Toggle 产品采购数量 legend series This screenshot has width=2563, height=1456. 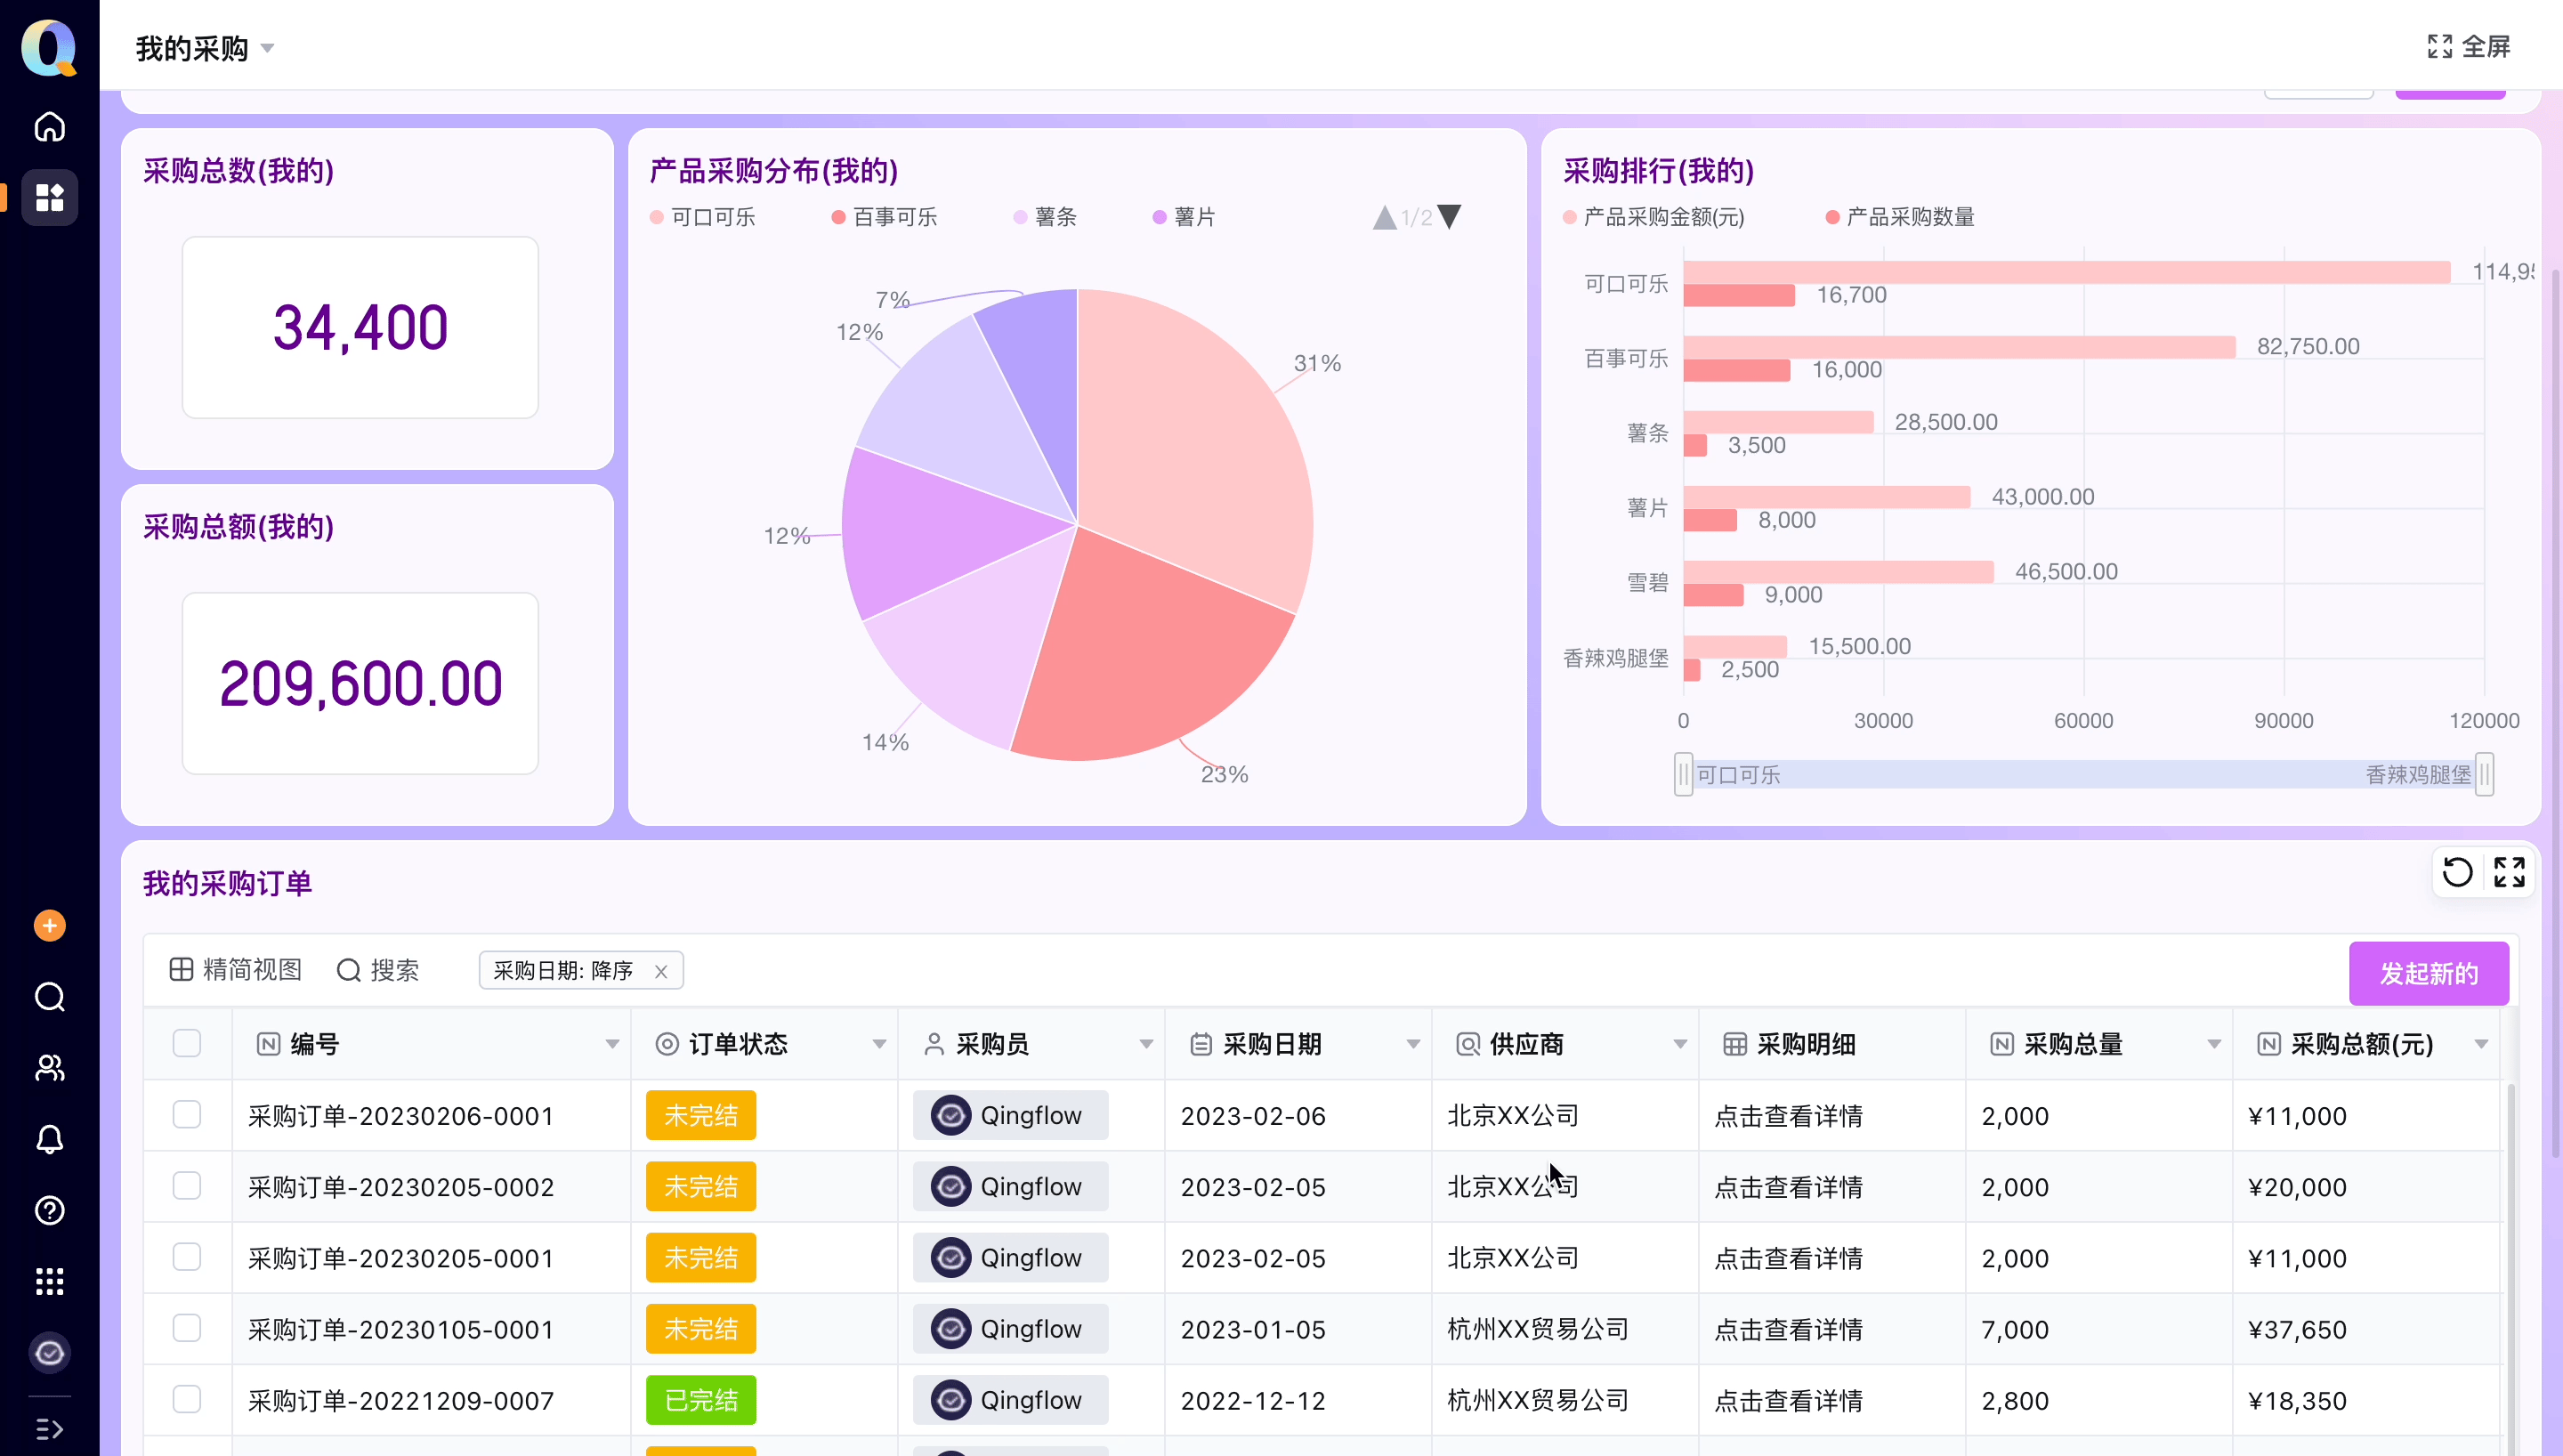coord(1900,217)
